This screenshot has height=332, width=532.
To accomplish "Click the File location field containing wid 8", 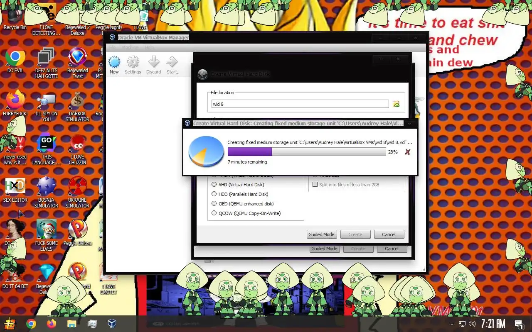I will tap(300, 104).
